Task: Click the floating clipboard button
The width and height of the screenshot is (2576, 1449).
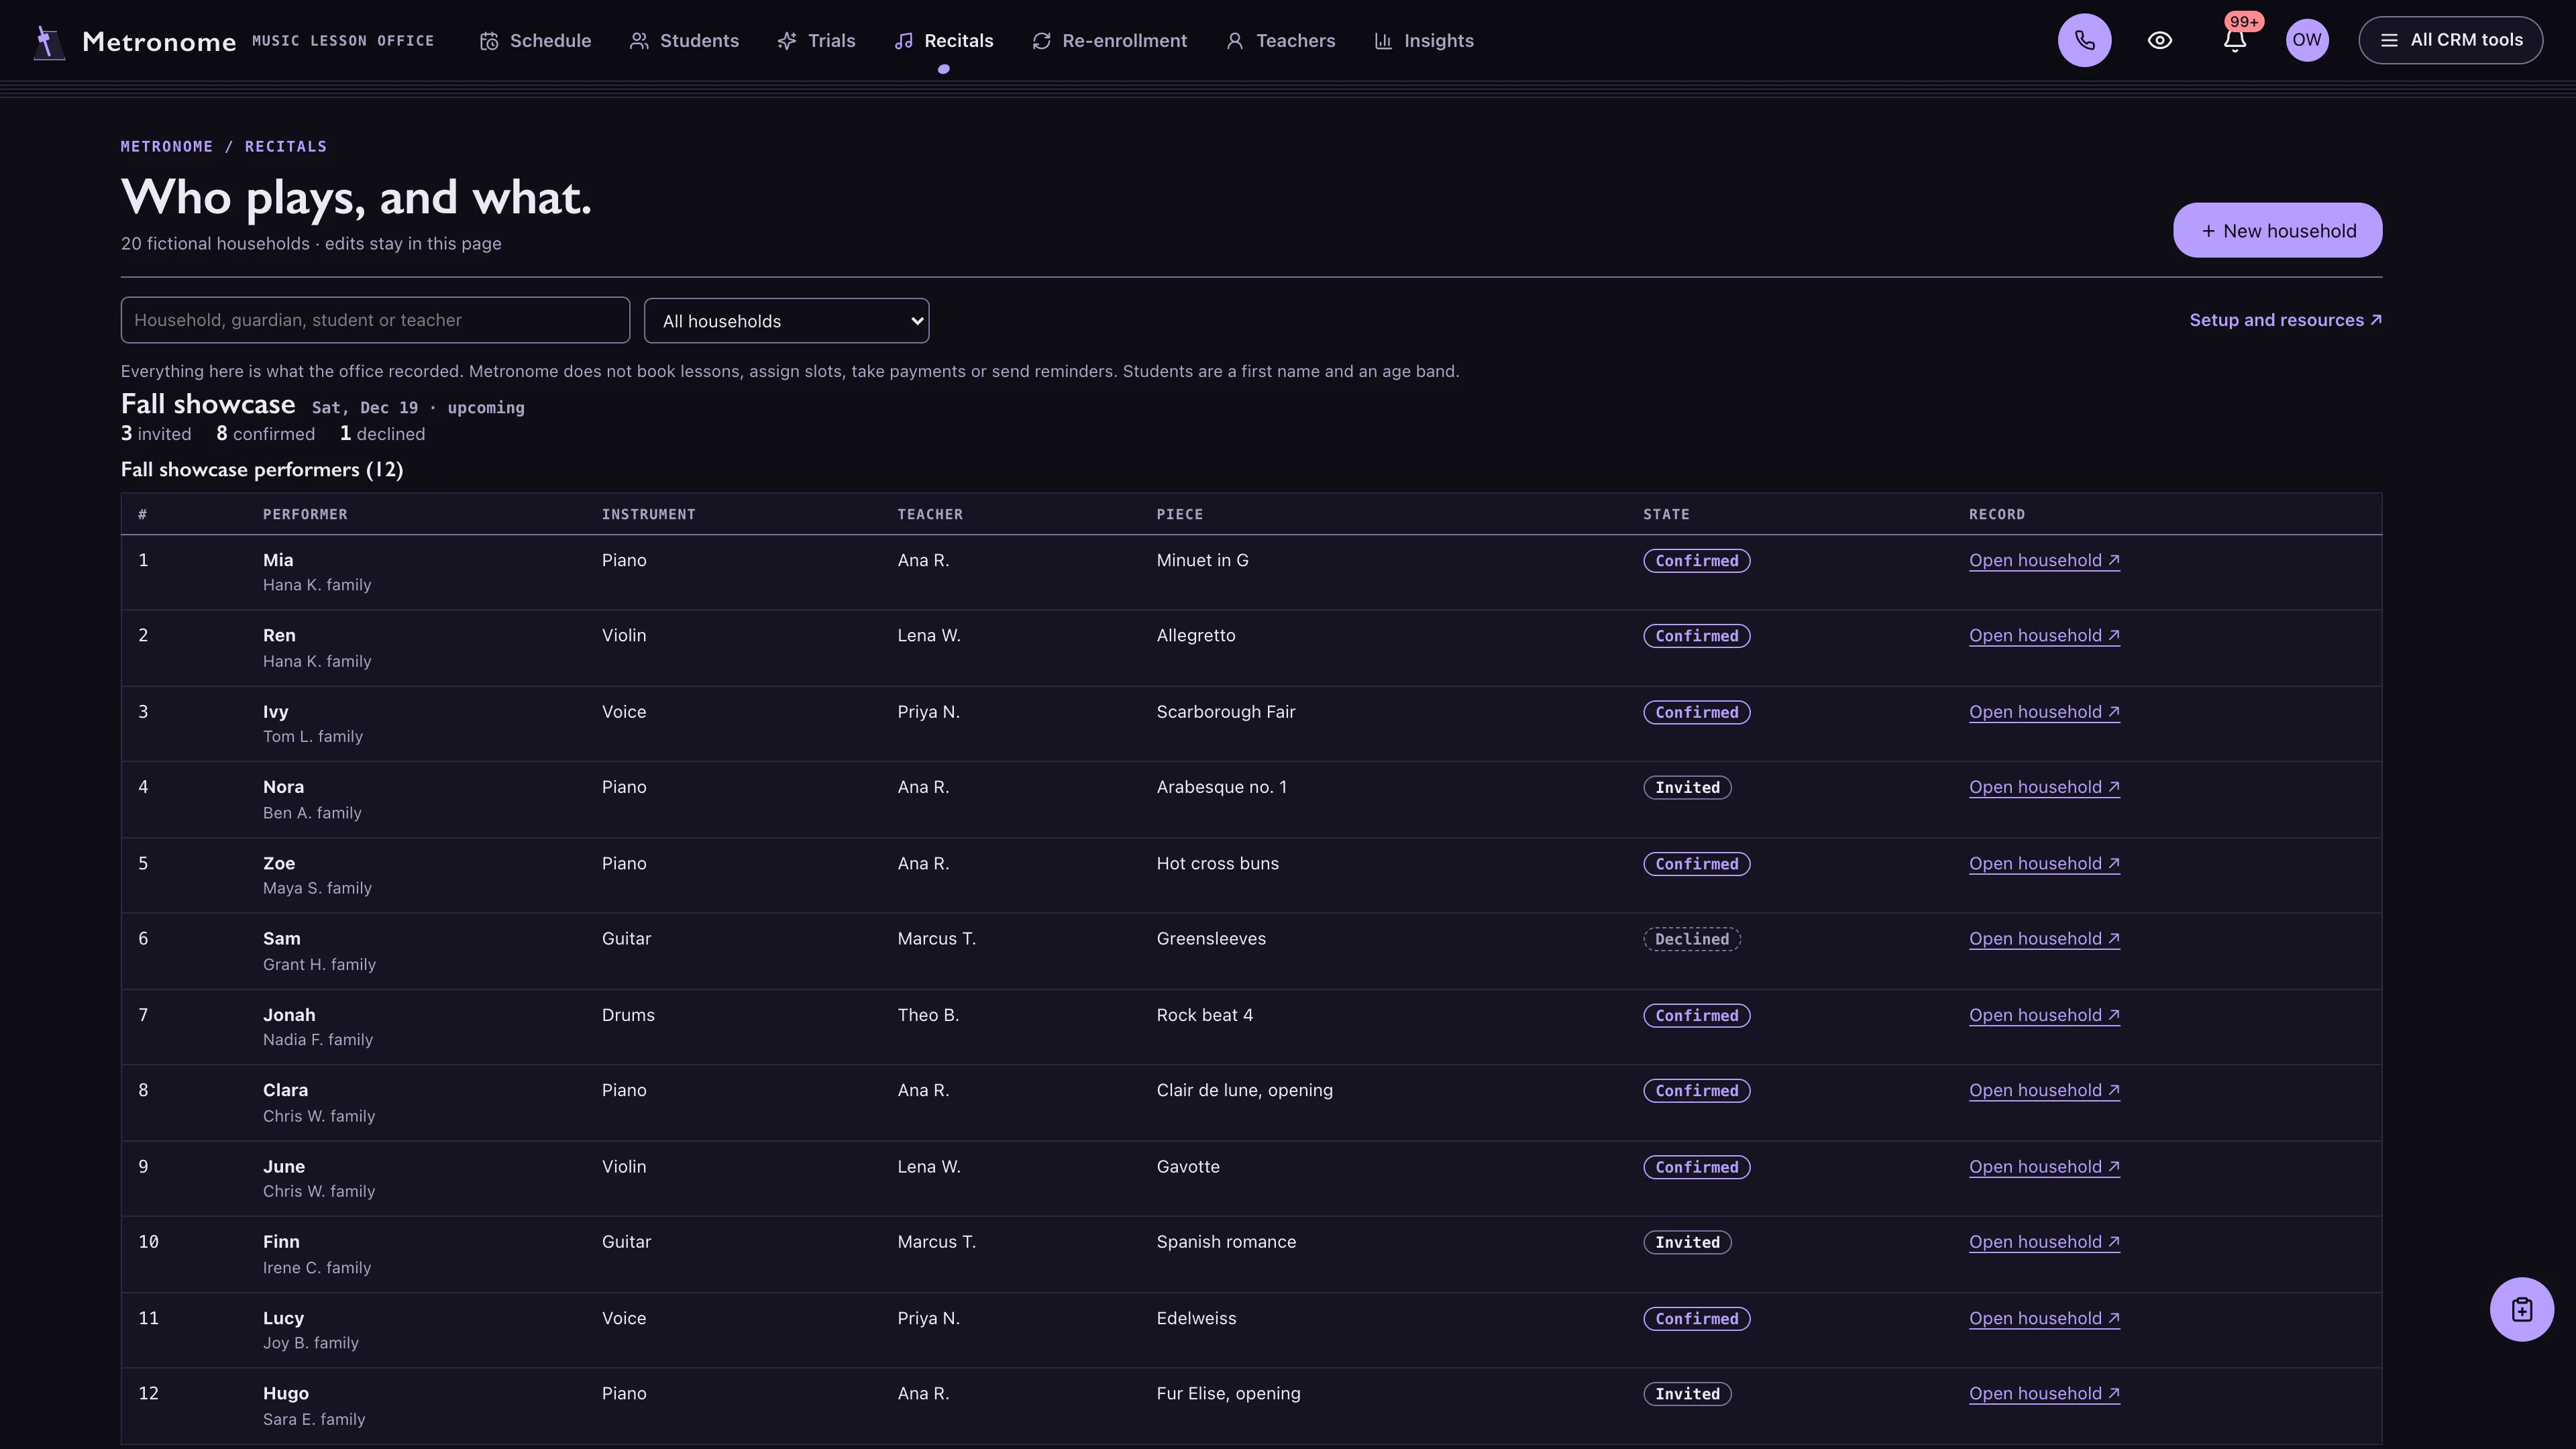Action: 2521,1309
